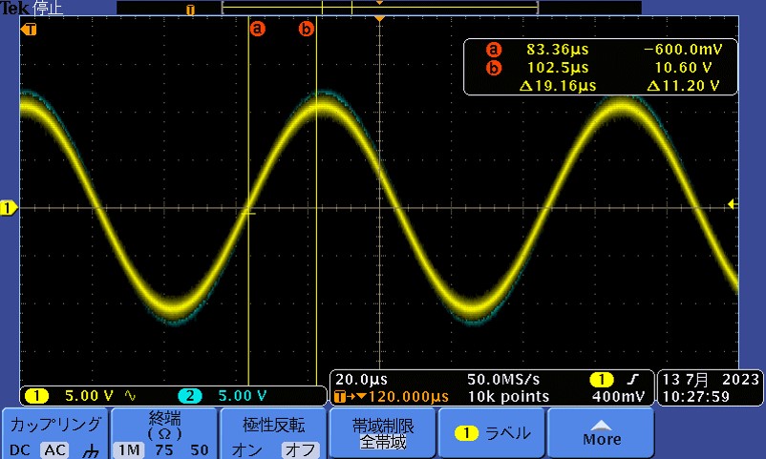Expand the More menu
The width and height of the screenshot is (766, 459).
click(x=601, y=434)
